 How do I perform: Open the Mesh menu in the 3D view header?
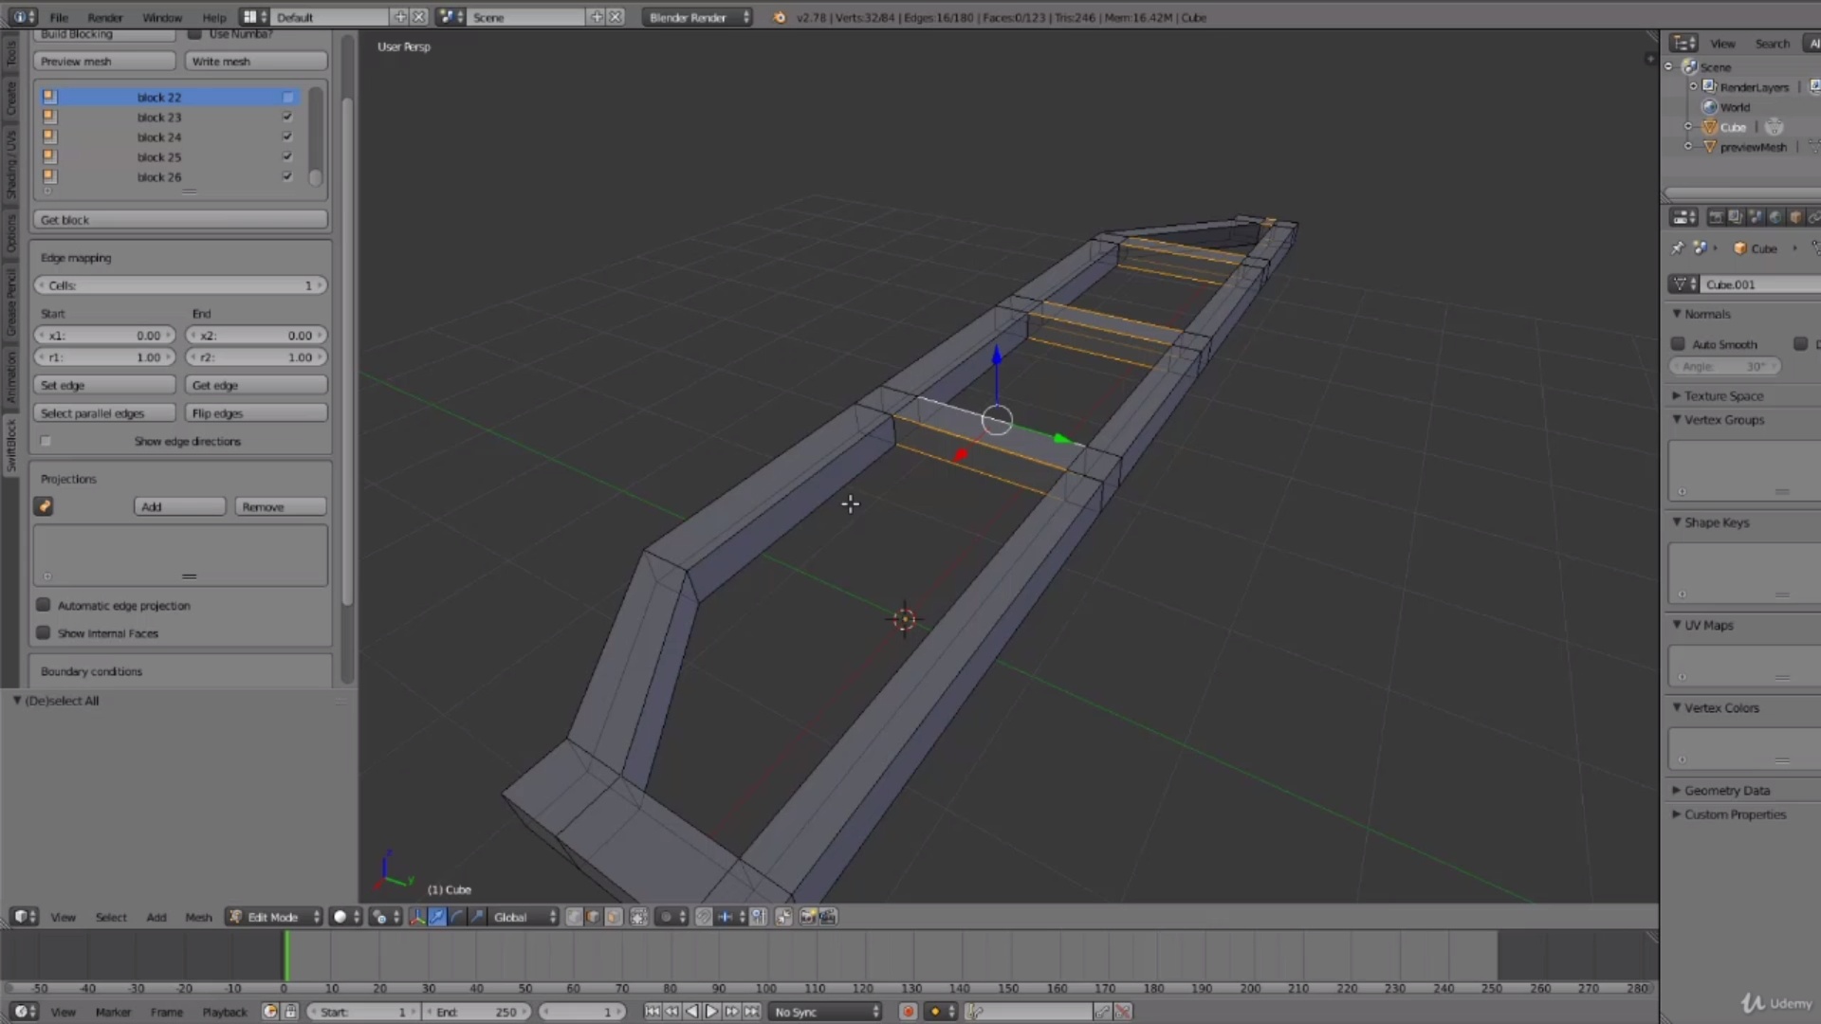pyautogui.click(x=198, y=917)
